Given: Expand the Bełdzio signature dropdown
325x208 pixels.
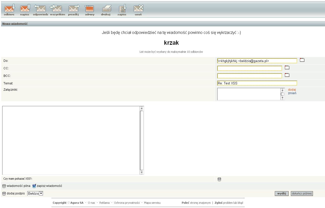Looking at the screenshot, I should (x=41, y=193).
